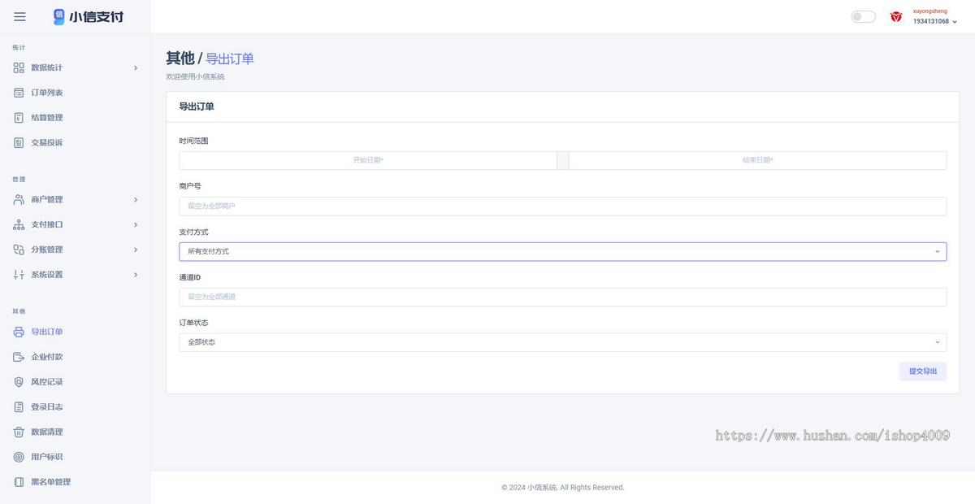
Task: Click the 支付接口 hierarchy icon
Action: point(19,224)
